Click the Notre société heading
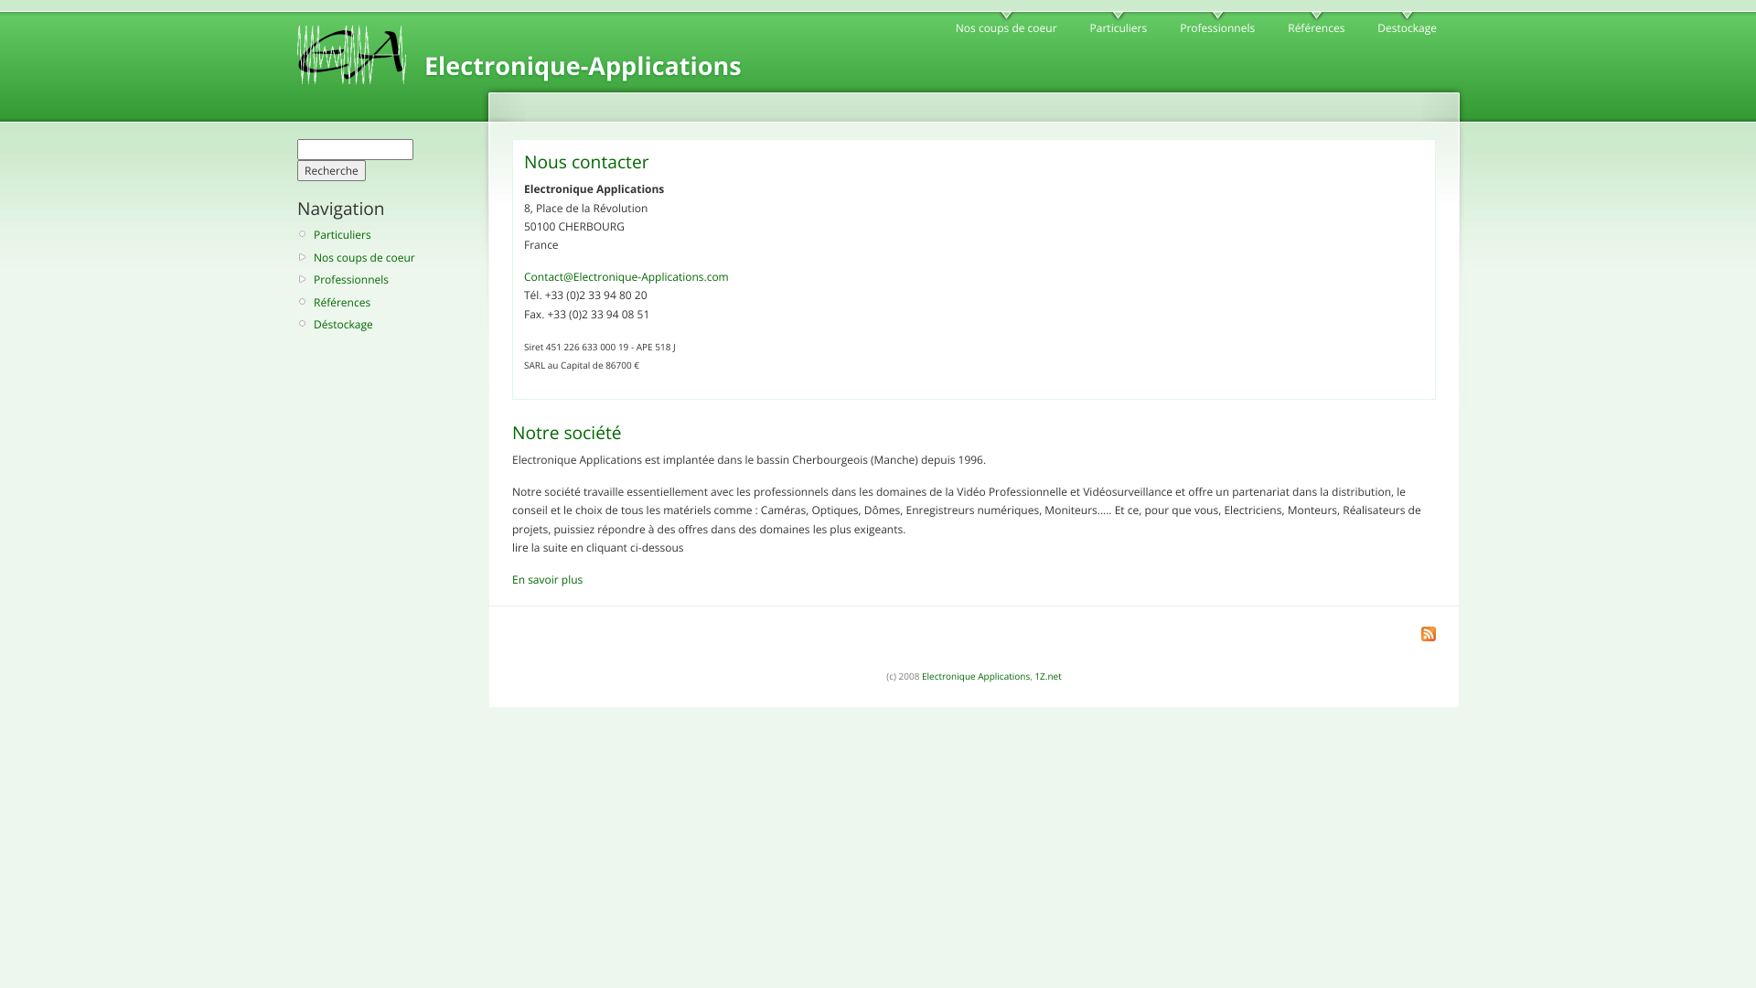1756x988 pixels. (x=566, y=433)
